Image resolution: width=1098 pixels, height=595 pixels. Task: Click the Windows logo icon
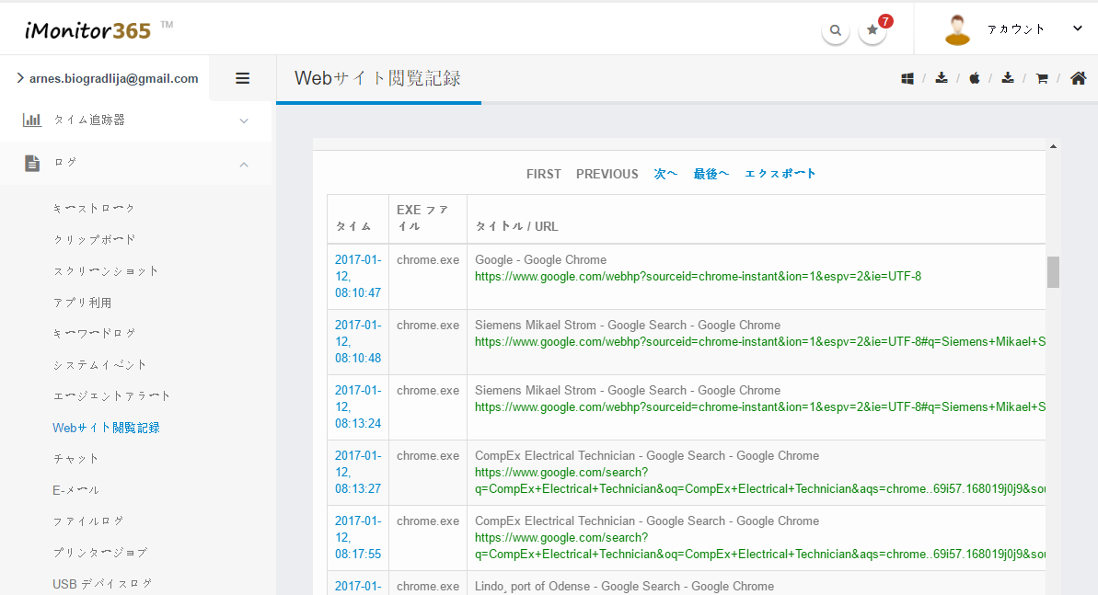coord(907,78)
